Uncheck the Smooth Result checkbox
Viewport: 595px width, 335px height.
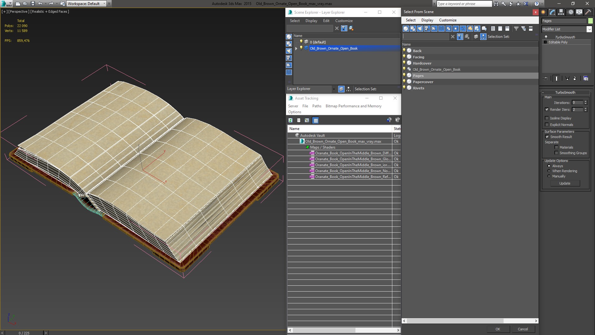click(547, 137)
